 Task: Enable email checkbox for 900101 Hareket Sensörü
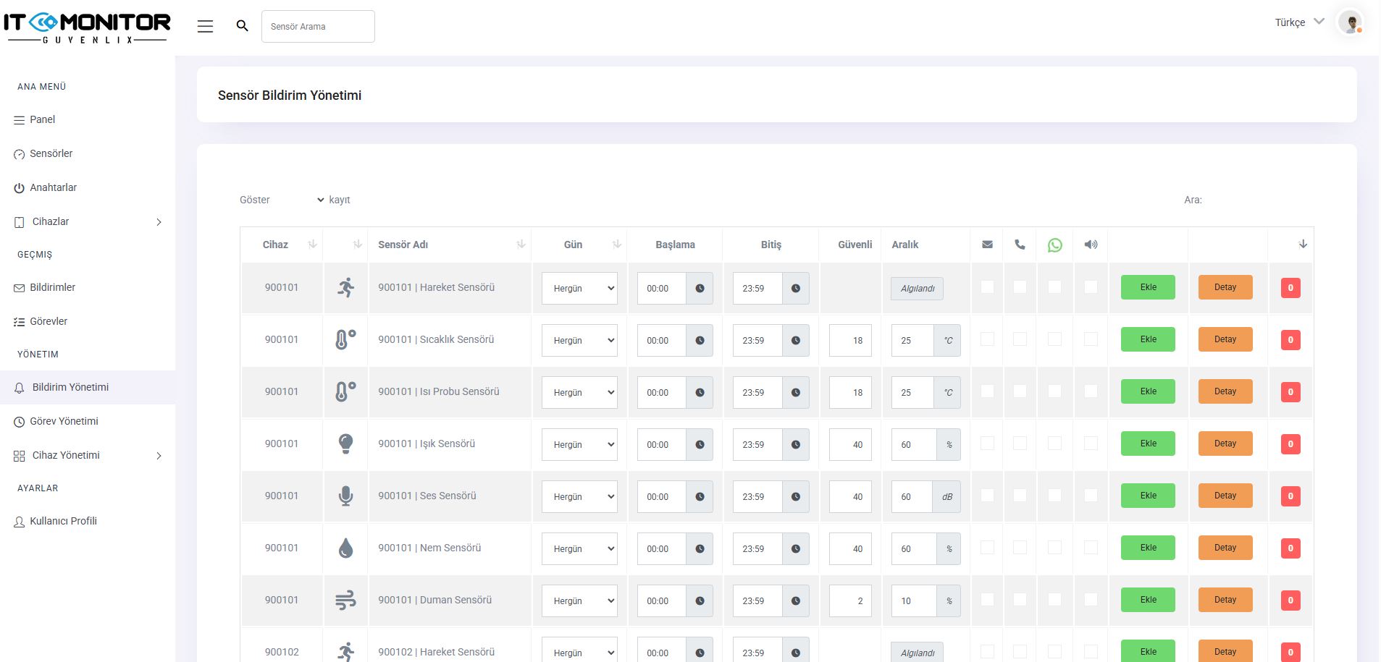[987, 287]
